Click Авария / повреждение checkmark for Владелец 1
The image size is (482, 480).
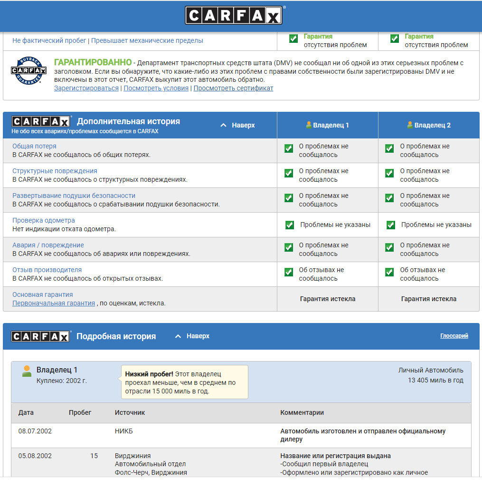click(x=289, y=247)
